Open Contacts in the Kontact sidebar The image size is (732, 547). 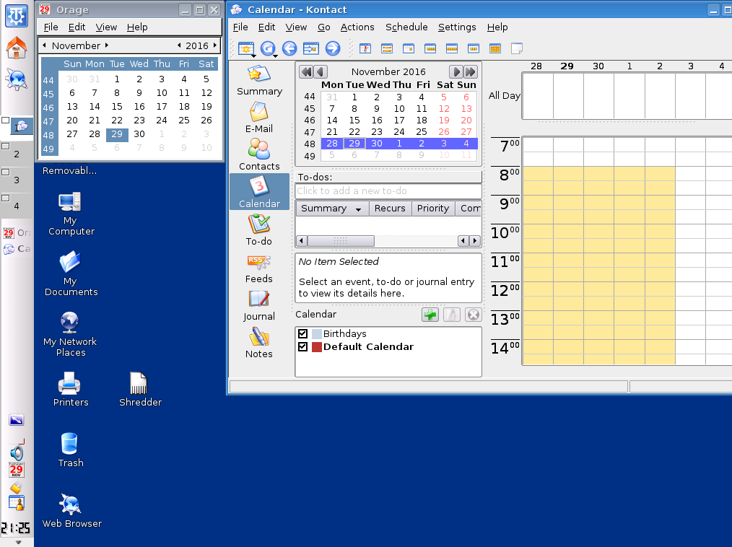pyautogui.click(x=259, y=155)
